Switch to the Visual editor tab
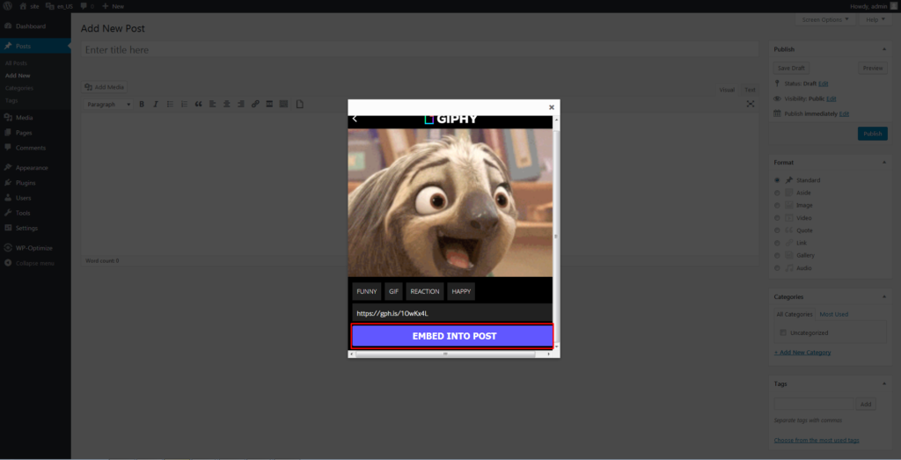 pos(727,90)
